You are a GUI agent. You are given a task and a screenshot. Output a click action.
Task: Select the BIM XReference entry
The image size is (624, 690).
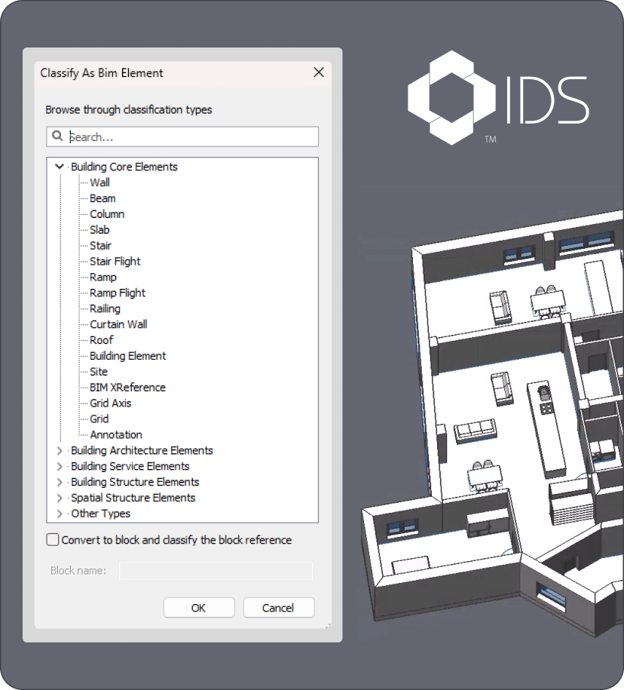(127, 387)
